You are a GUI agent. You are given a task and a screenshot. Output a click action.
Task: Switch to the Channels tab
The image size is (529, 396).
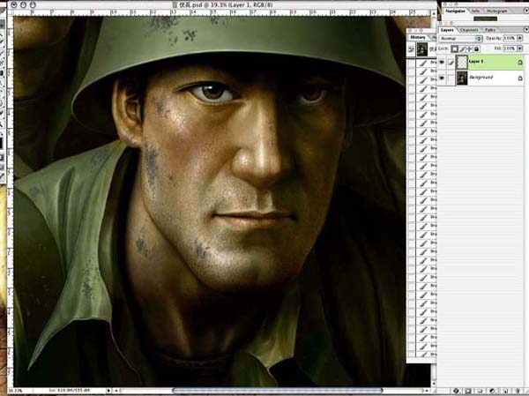469,30
